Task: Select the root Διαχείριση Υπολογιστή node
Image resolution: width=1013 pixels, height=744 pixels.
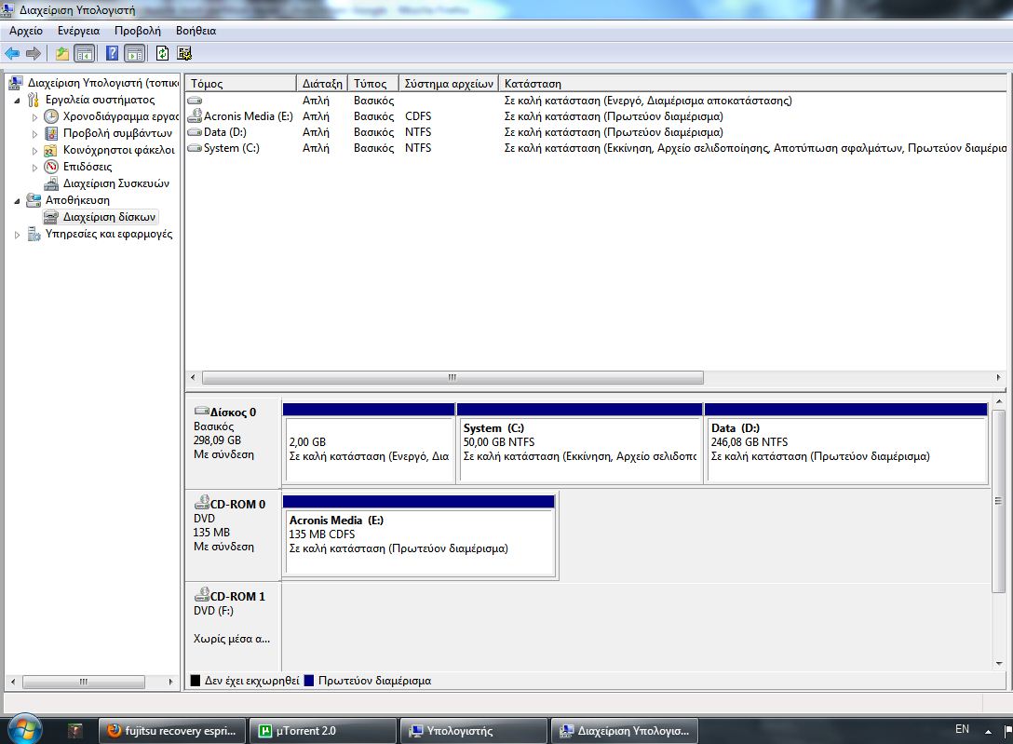Action: point(102,83)
